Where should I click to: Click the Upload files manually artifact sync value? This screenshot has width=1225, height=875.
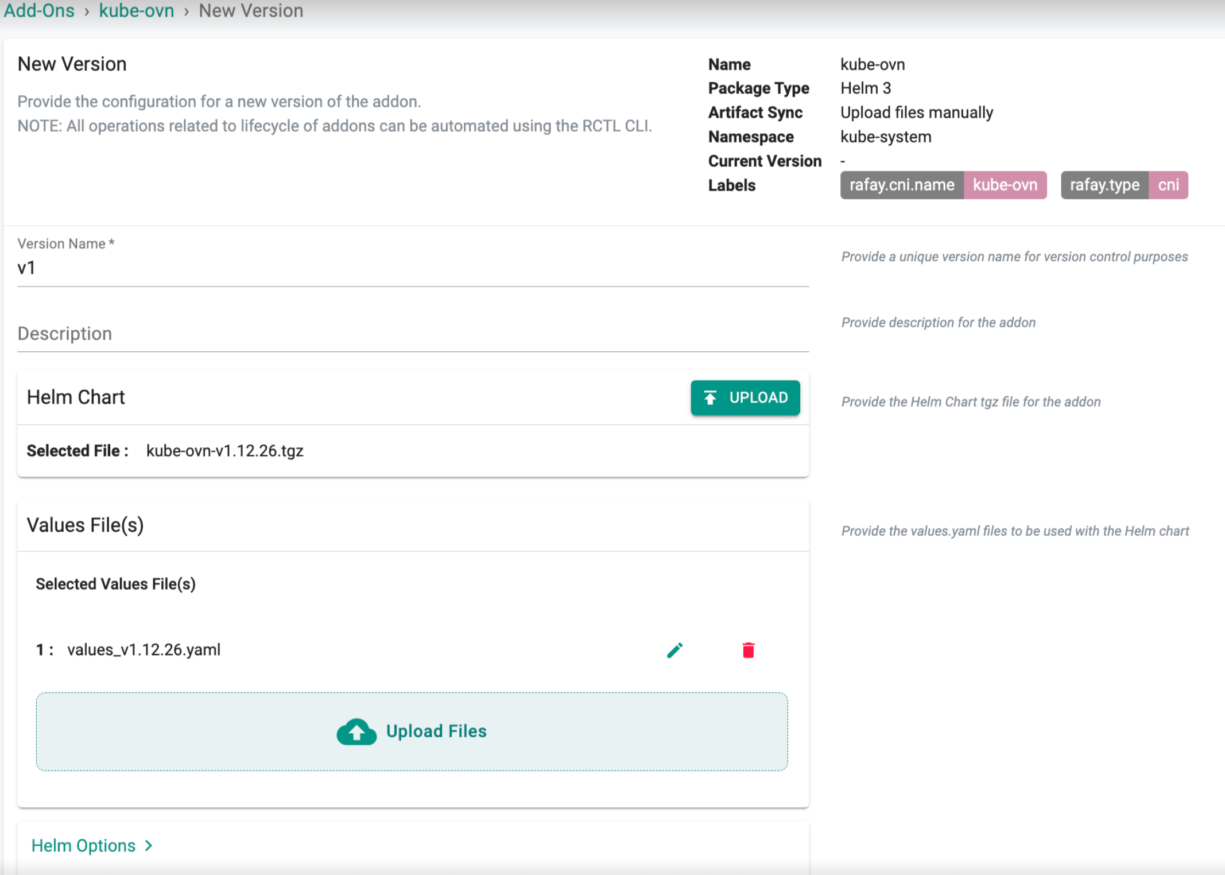[x=917, y=113]
